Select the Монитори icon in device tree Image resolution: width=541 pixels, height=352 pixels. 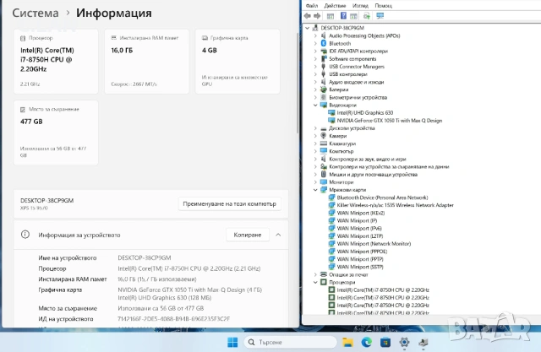[323, 181]
